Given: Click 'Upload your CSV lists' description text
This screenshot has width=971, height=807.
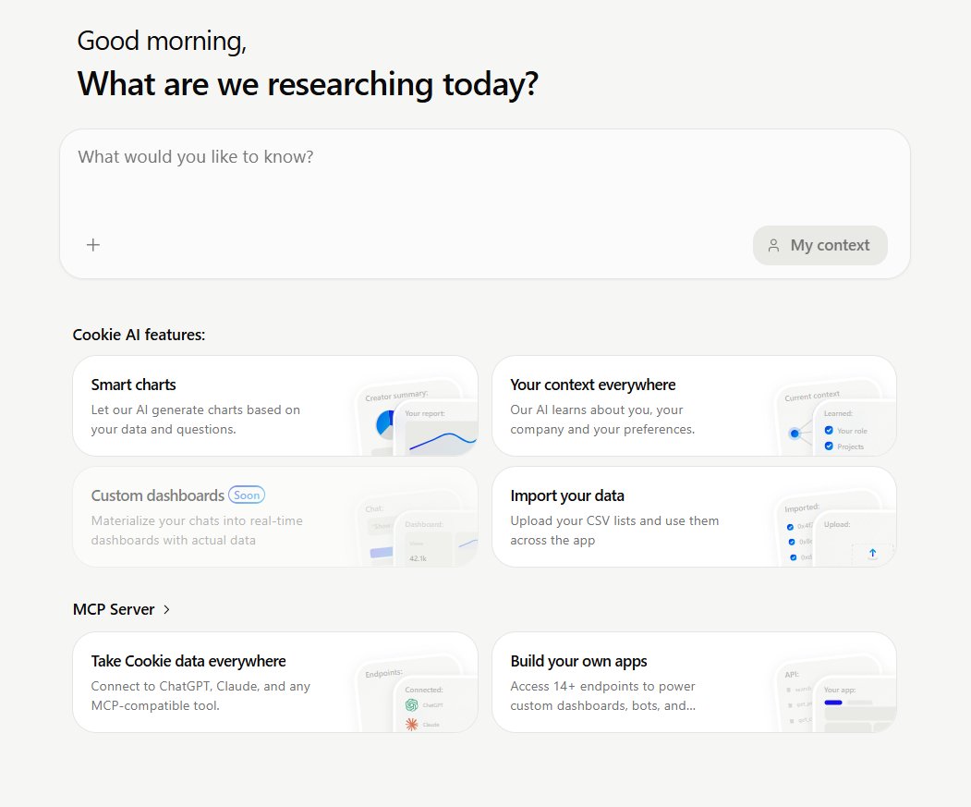Looking at the screenshot, I should click(614, 531).
